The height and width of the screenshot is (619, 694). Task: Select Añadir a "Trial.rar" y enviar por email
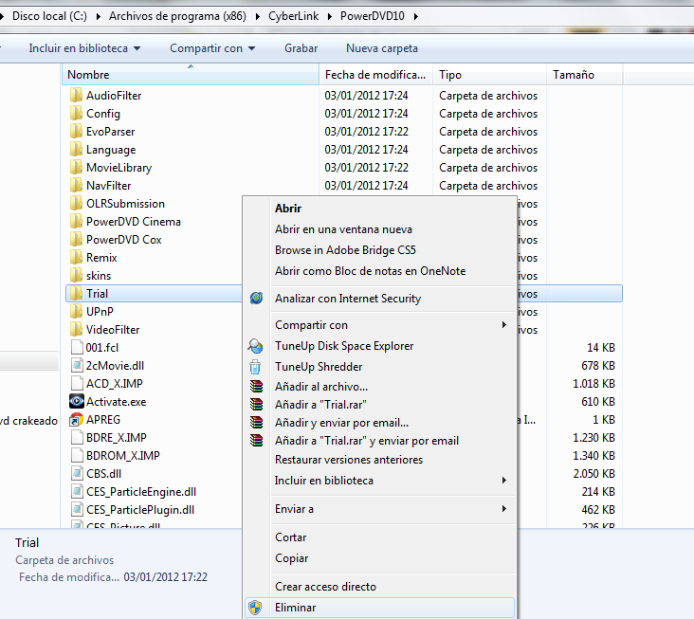tap(367, 441)
